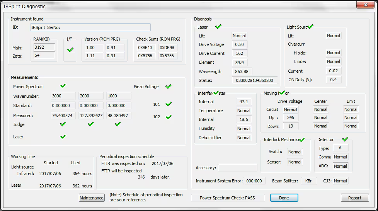
Task: Click the checkmark beside Piezo 102
Action: click(x=169, y=117)
